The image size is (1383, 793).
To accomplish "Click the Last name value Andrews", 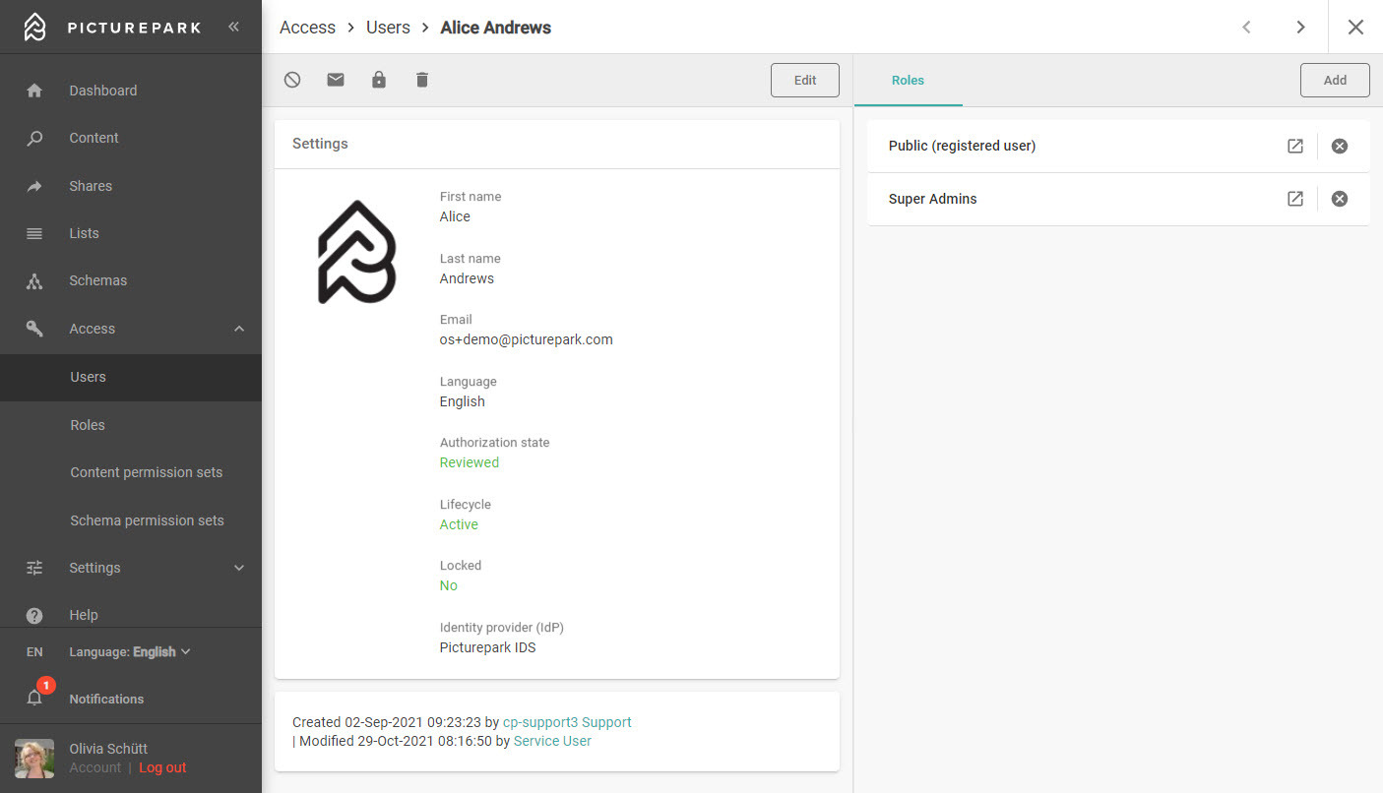I will click(467, 278).
